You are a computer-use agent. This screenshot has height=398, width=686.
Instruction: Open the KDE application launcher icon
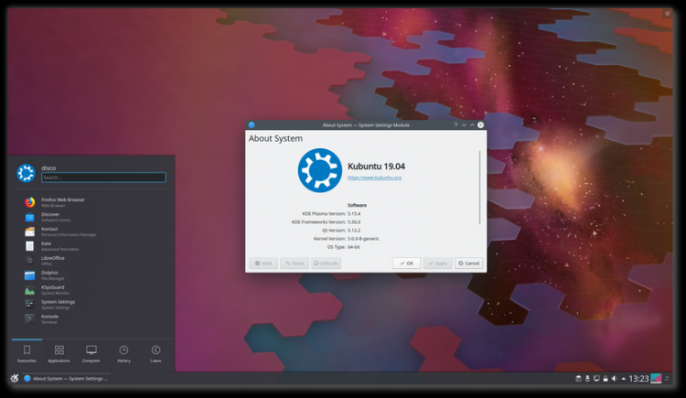14,378
